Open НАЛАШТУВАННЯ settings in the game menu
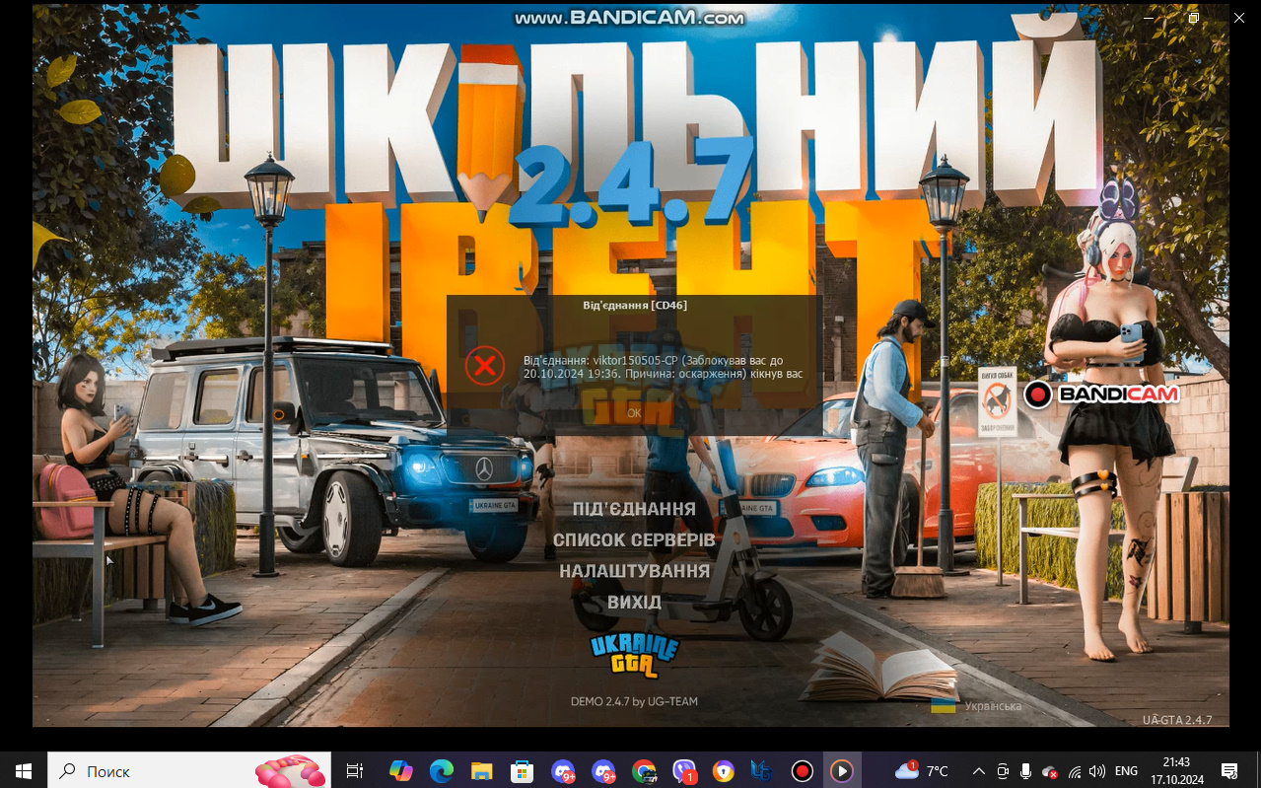Screen dimensions: 1261x788 point(634,571)
